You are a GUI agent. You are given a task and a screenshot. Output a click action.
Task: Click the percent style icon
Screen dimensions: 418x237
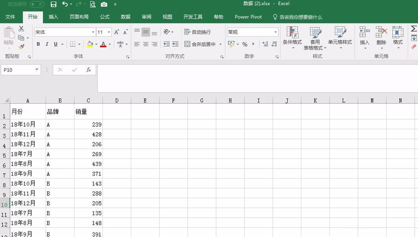pyautogui.click(x=245, y=44)
